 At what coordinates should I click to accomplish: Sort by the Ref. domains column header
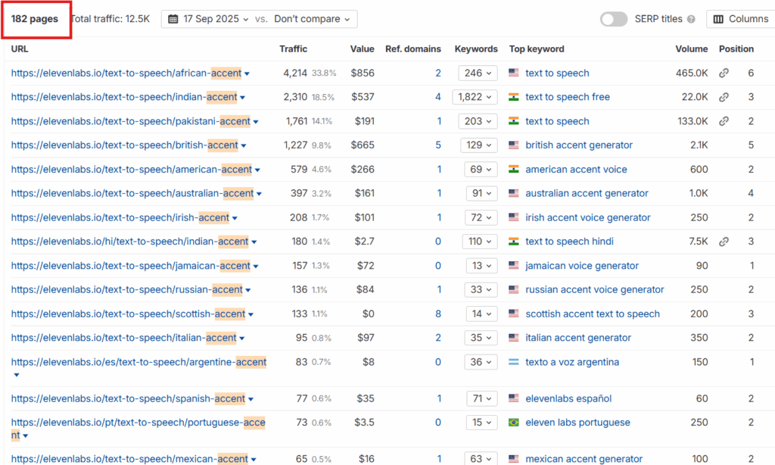click(412, 49)
